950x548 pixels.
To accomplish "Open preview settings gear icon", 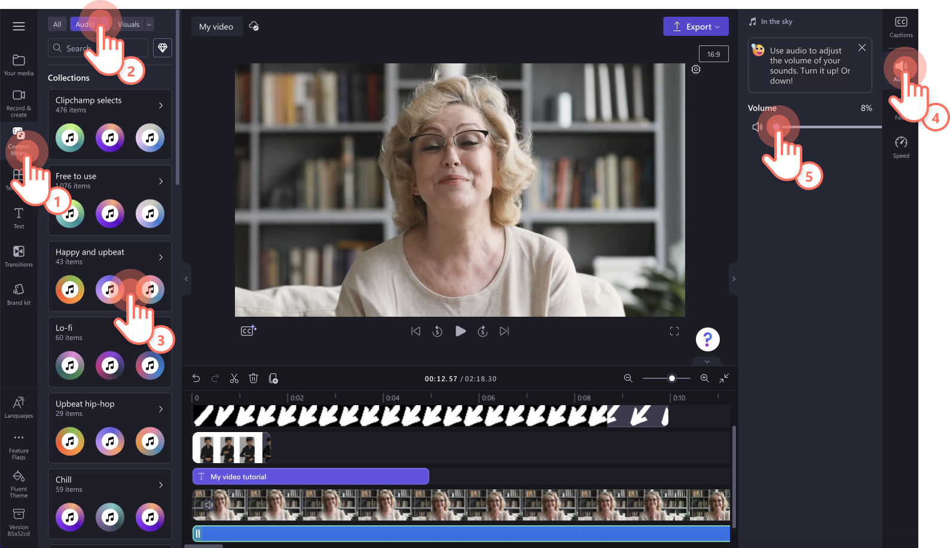I will pos(696,69).
